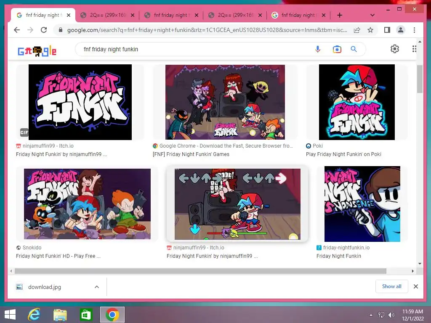This screenshot has height=323, width=431.
Task: Open Chrome three-dot menu
Action: [414, 30]
